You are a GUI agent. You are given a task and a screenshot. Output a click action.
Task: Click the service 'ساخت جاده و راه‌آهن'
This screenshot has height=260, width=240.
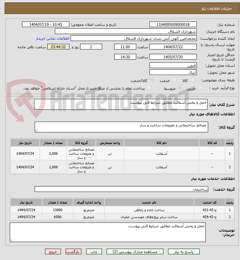coord(149,210)
